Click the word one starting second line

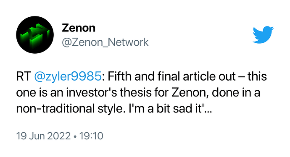pos(26,92)
